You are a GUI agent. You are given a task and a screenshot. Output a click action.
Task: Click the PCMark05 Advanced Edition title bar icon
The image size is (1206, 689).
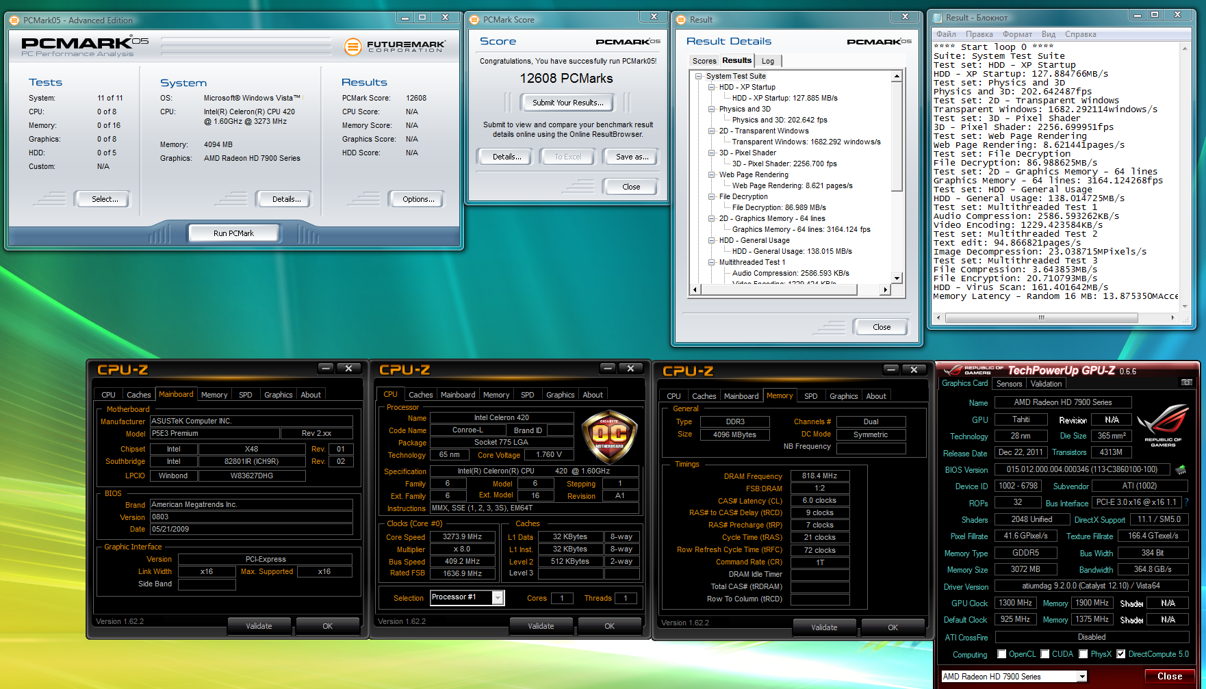(x=14, y=21)
